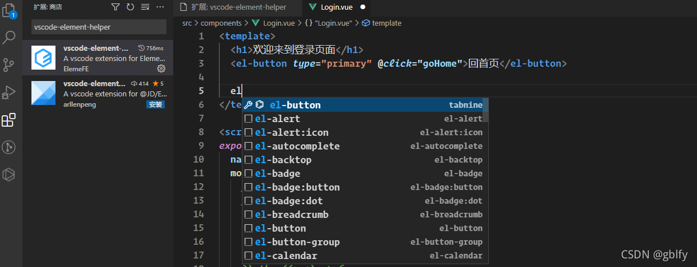Click 'components' in the breadcrumb path
The height and width of the screenshot is (267, 697).
tap(221, 23)
